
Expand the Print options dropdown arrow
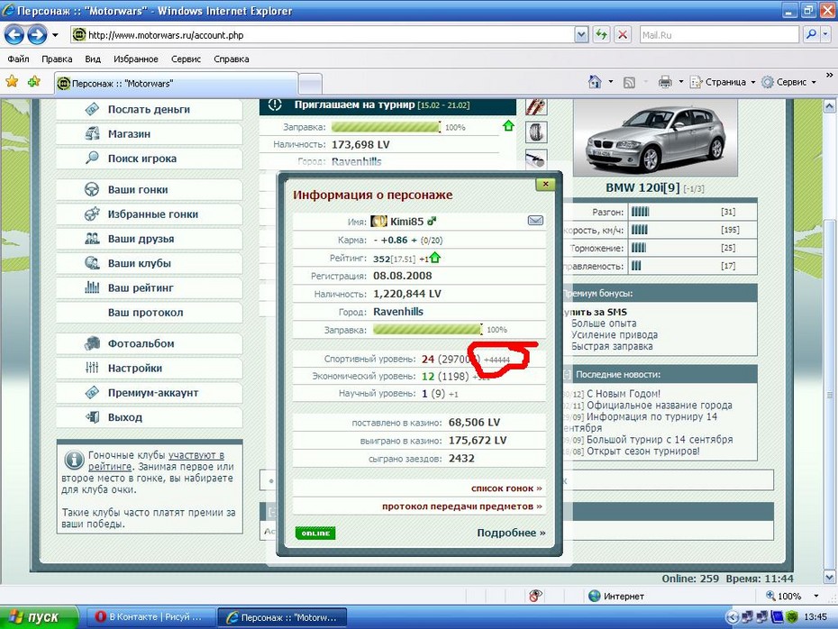coord(681,82)
